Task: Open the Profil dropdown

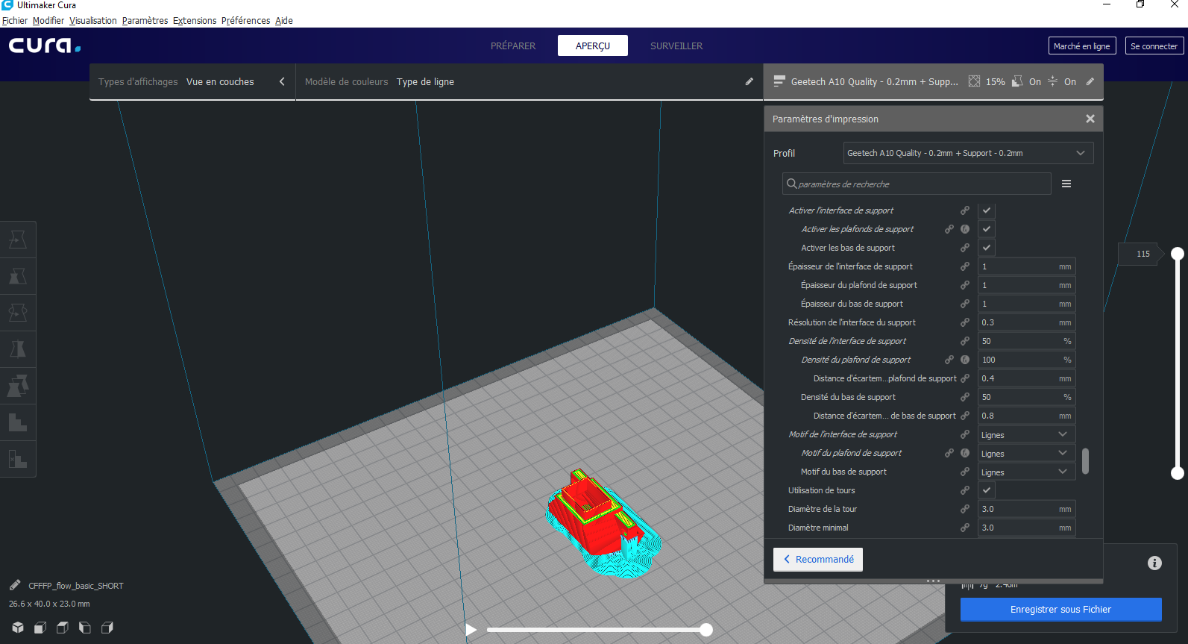Action: [x=968, y=153]
